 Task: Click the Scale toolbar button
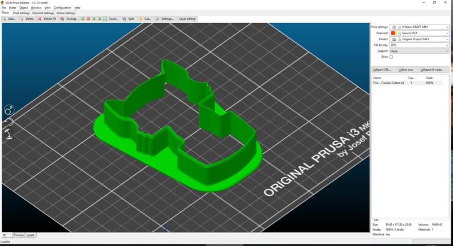tap(110, 19)
